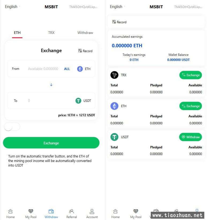Expand the English language dropdown on right screen
Image resolution: width=207 pixels, height=220 pixels.
(118, 7)
